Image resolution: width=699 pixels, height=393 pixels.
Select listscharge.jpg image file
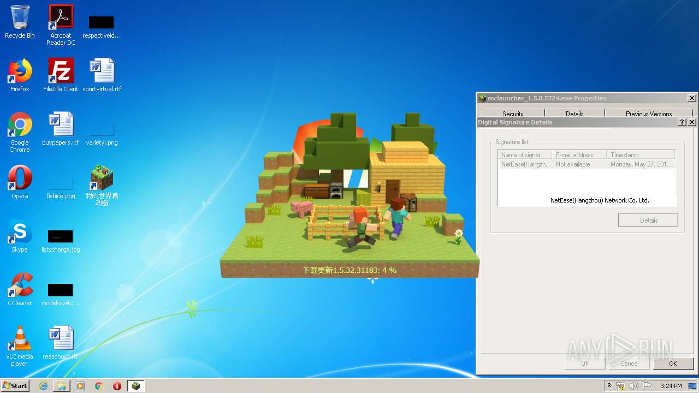pos(61,241)
